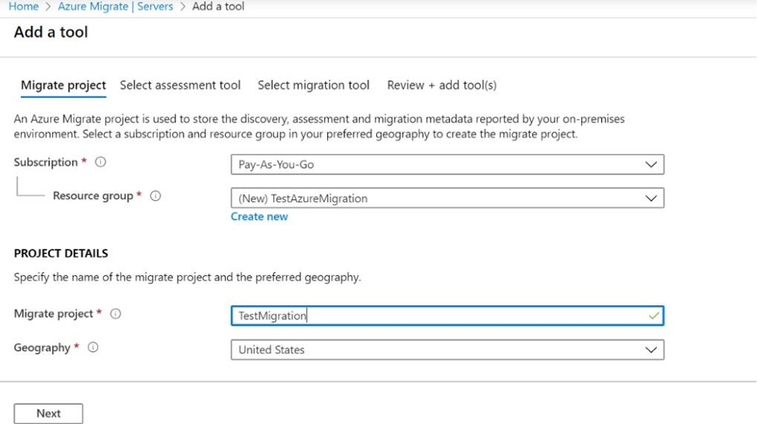Click the PROJECT DETAILS heading
The image size is (758, 424).
61,253
